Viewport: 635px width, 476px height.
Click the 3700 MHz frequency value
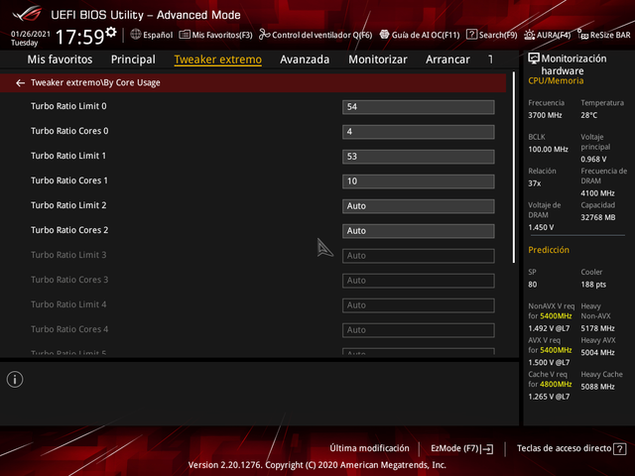pyautogui.click(x=545, y=115)
